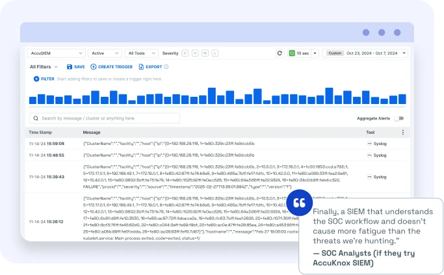Click the Message column header
444x275 pixels.
(92, 132)
